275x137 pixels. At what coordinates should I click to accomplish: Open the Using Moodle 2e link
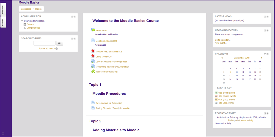[104, 57]
